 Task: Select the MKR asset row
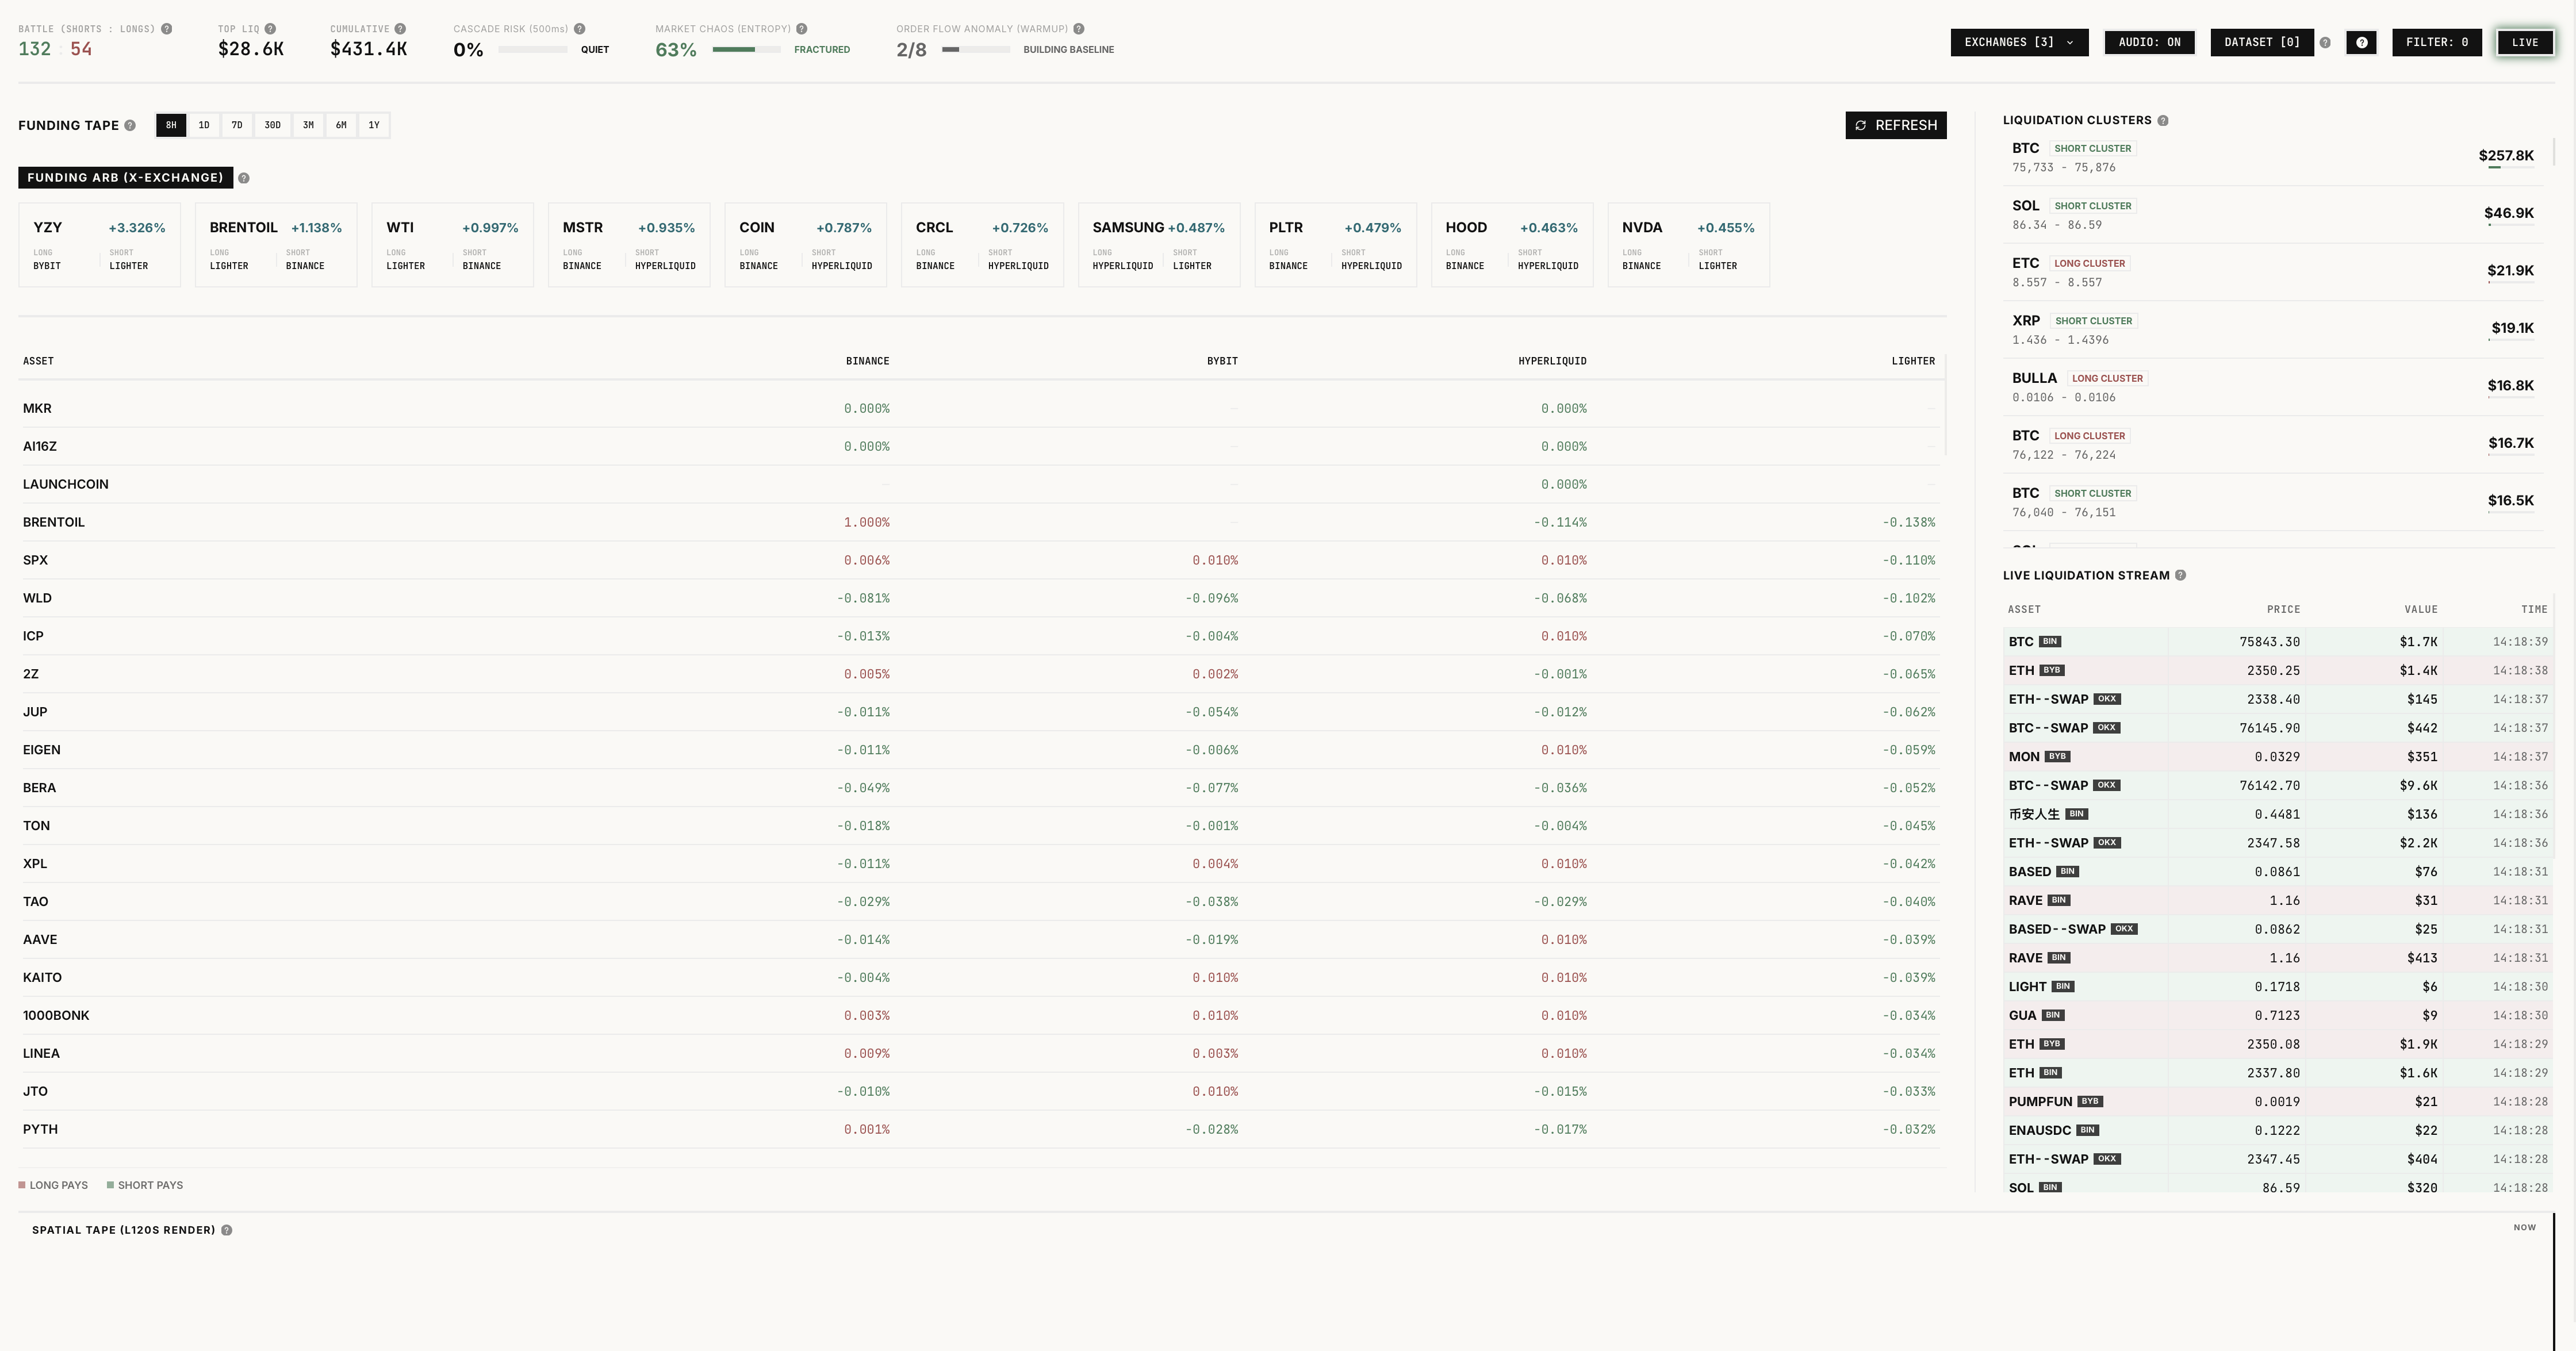pyautogui.click(x=980, y=408)
